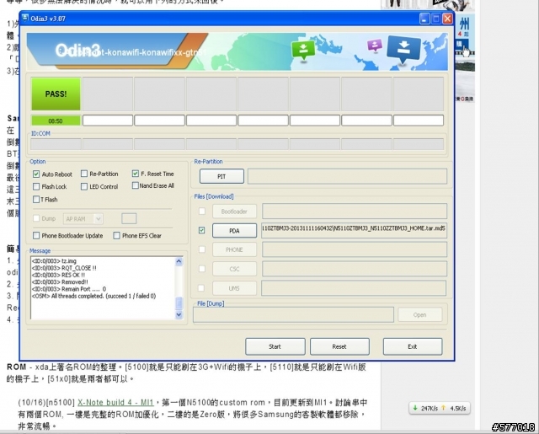
Task: Open the AP RAM dropdown
Action: pos(83,219)
